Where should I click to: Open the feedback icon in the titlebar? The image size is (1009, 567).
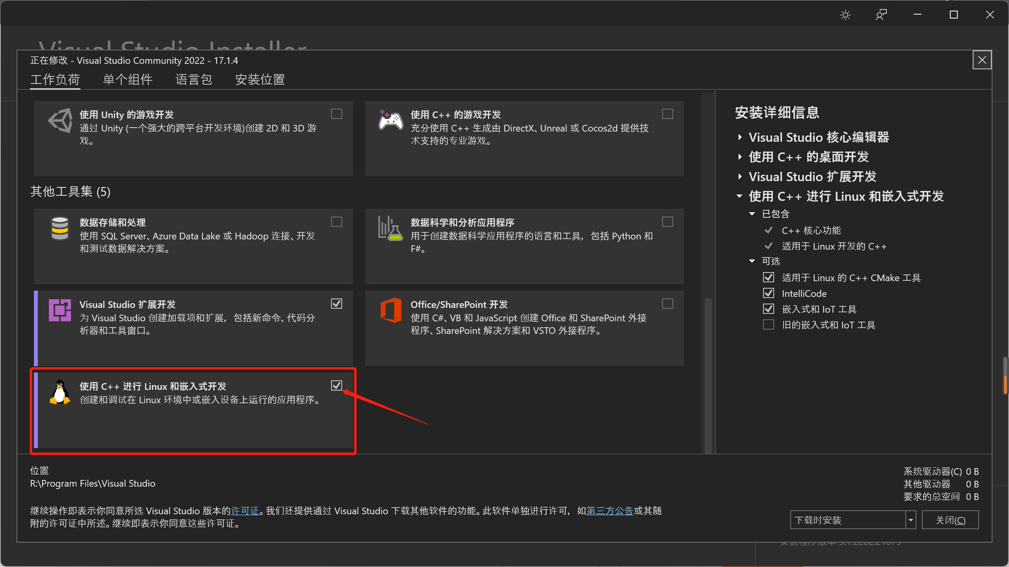[x=881, y=15]
